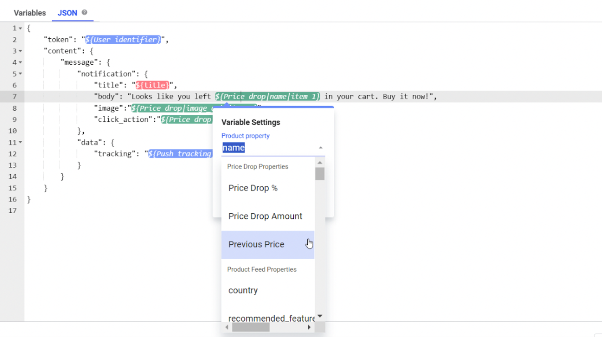Toggle the Product property dropdown arrow
The image size is (602, 337).
coord(320,148)
